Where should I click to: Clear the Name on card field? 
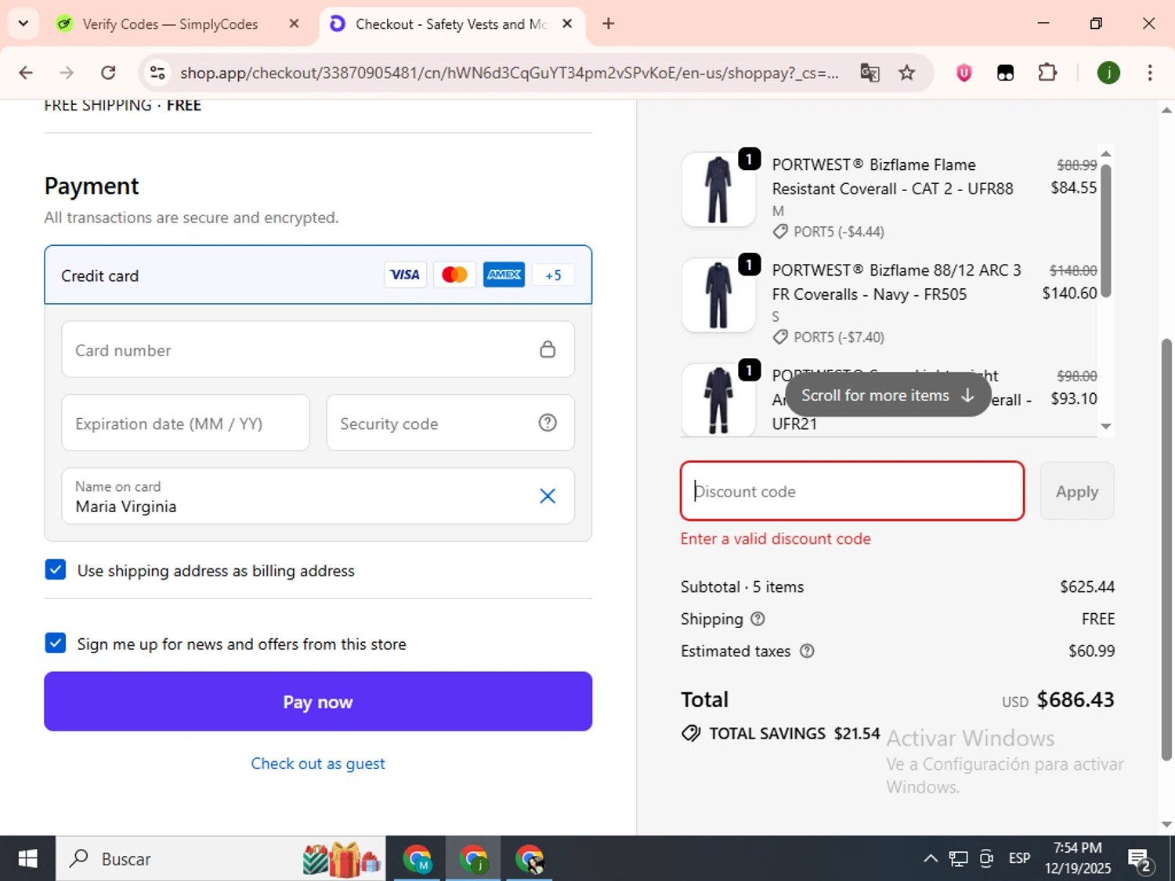tap(548, 496)
